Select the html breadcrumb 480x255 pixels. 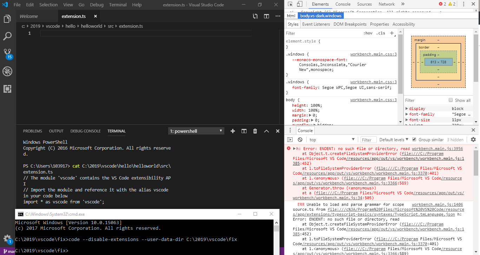pos(291,16)
